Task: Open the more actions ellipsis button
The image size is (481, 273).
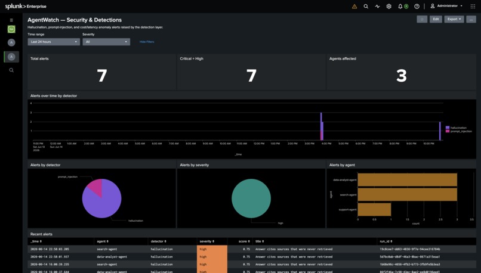Action: [471, 19]
